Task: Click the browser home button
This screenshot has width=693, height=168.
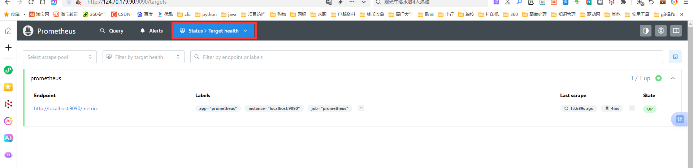Action: pos(43,2)
